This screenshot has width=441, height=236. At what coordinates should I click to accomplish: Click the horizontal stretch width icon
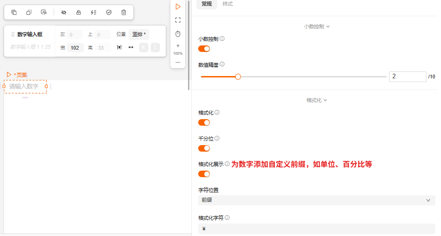pyautogui.click(x=131, y=47)
